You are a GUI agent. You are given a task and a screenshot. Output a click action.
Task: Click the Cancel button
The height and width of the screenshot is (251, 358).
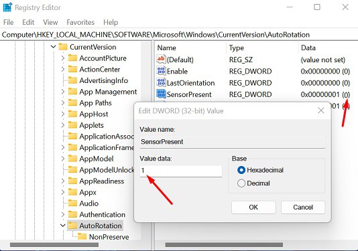coord(303,207)
